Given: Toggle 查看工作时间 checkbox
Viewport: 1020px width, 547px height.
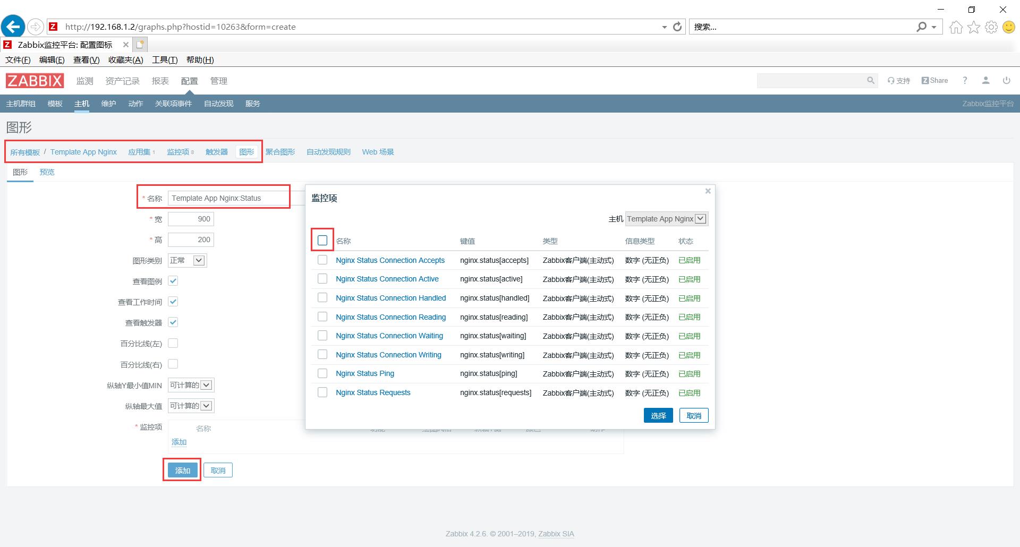Looking at the screenshot, I should 173,302.
